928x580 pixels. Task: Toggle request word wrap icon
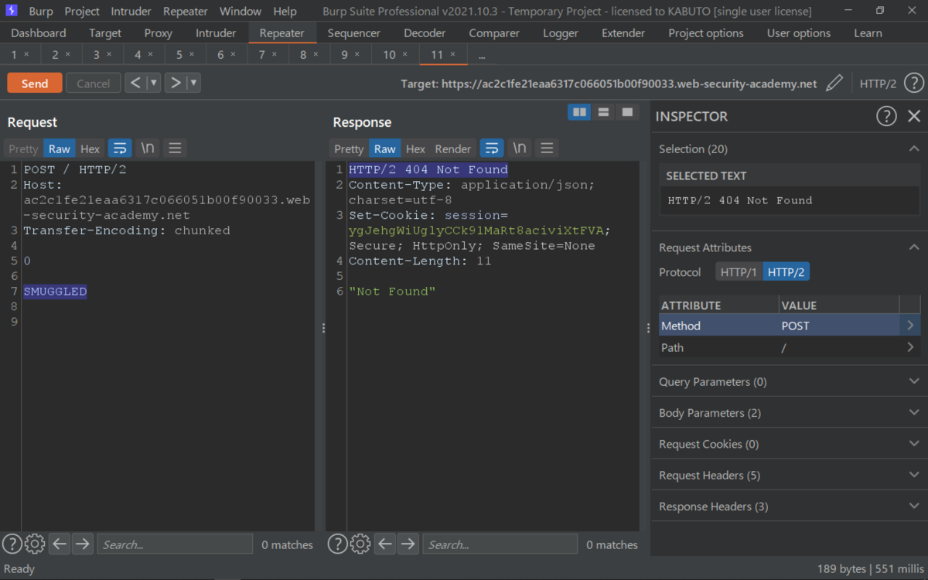120,148
